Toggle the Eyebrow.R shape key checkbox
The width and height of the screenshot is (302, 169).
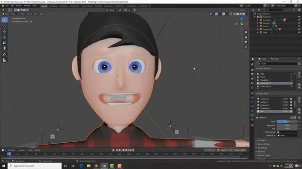(x=291, y=105)
